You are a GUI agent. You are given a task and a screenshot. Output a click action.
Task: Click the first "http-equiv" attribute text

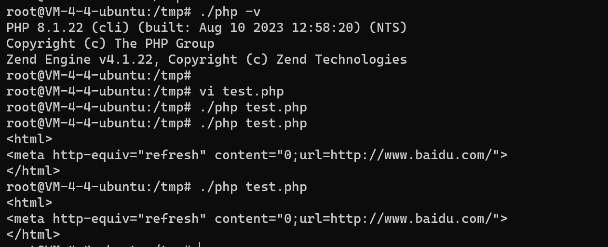(x=91, y=155)
